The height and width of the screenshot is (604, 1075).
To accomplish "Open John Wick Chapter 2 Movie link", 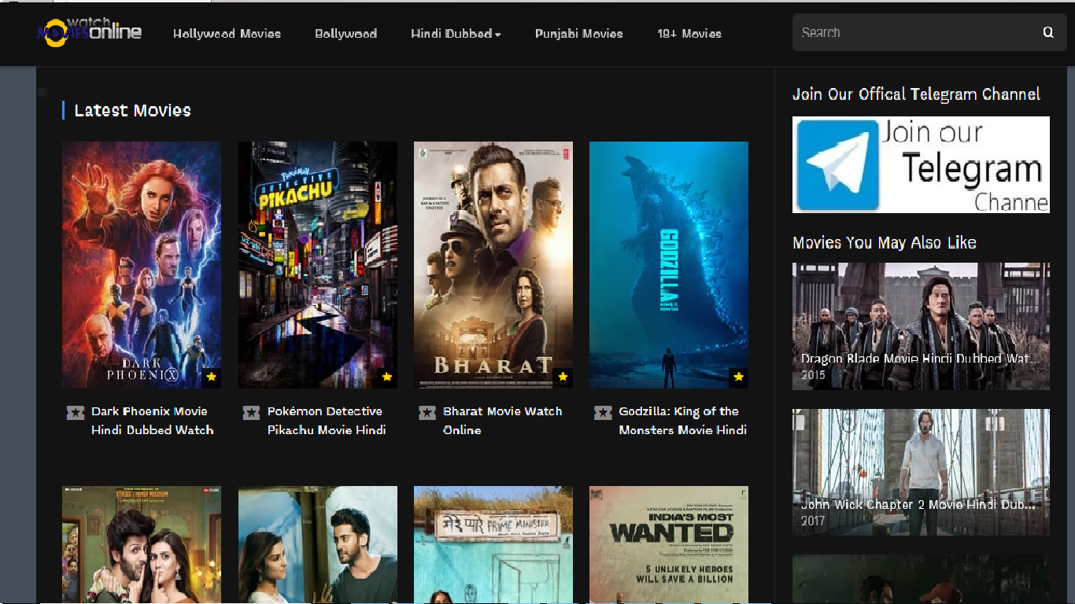I will (918, 505).
